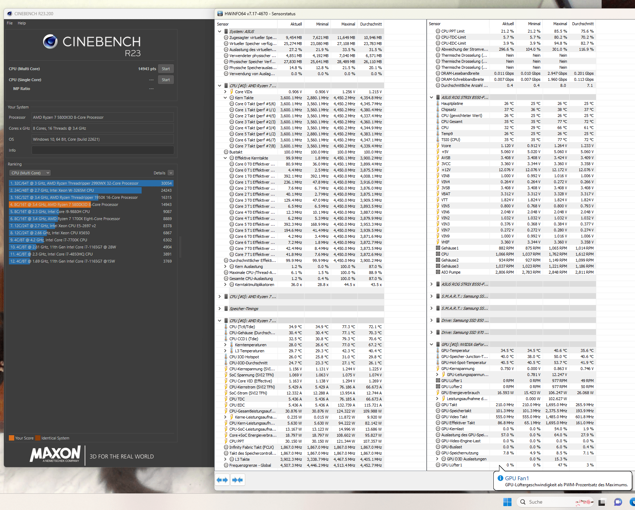Image resolution: width=635 pixels, height=510 pixels.
Task: Expand the Drive: Samsung SSD 970 group
Action: click(431, 332)
